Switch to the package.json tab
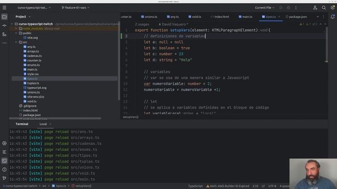The width and height of the screenshot is (337, 189). tap(296, 17)
